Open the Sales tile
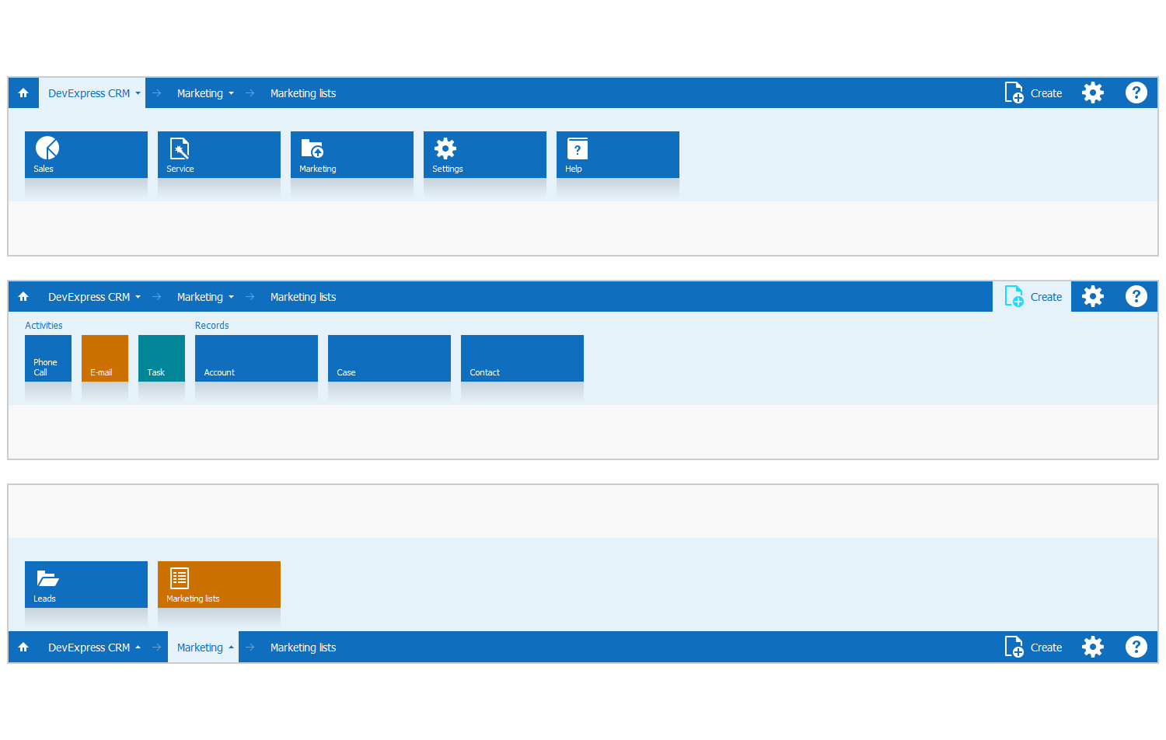 point(86,154)
